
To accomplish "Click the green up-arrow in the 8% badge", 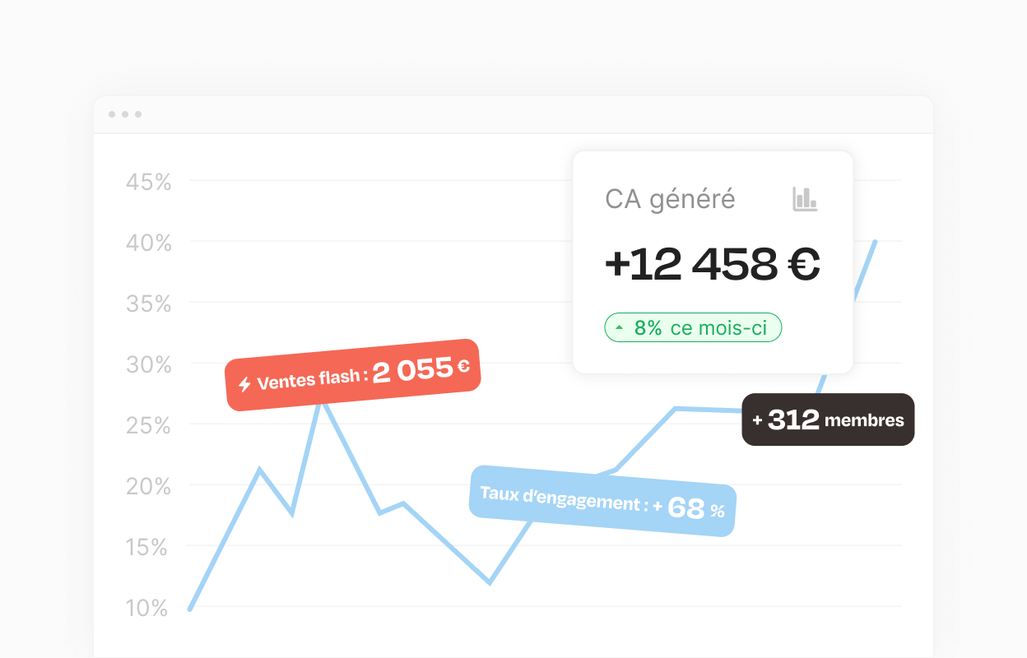I will pos(620,328).
